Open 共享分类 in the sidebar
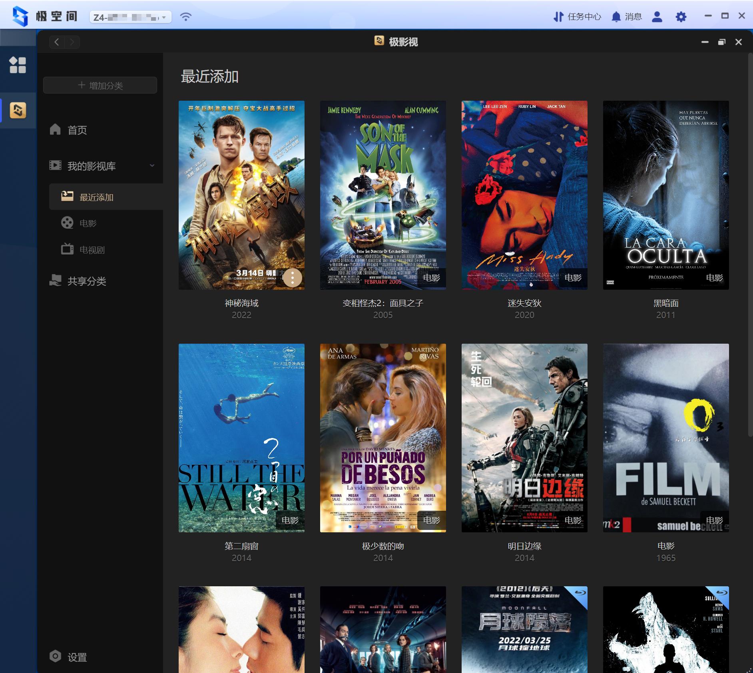Image resolution: width=753 pixels, height=673 pixels. 86,281
